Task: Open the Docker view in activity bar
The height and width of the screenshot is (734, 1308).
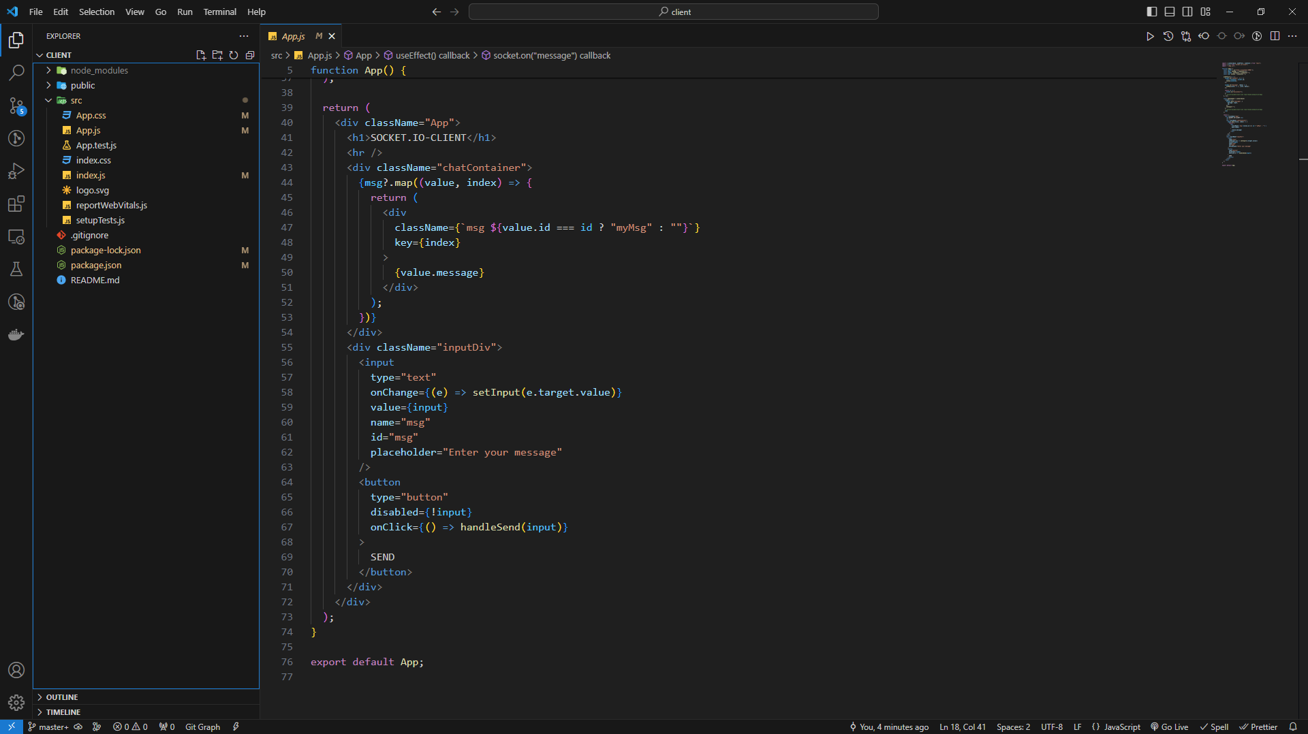Action: [x=16, y=334]
